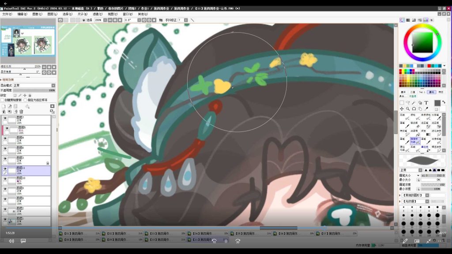452x254 pixels.
Task: Pick the red swatch in palette row
Action: 429,66
